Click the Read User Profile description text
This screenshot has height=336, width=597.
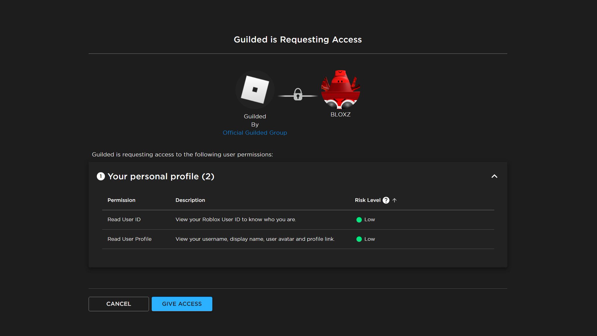point(255,239)
